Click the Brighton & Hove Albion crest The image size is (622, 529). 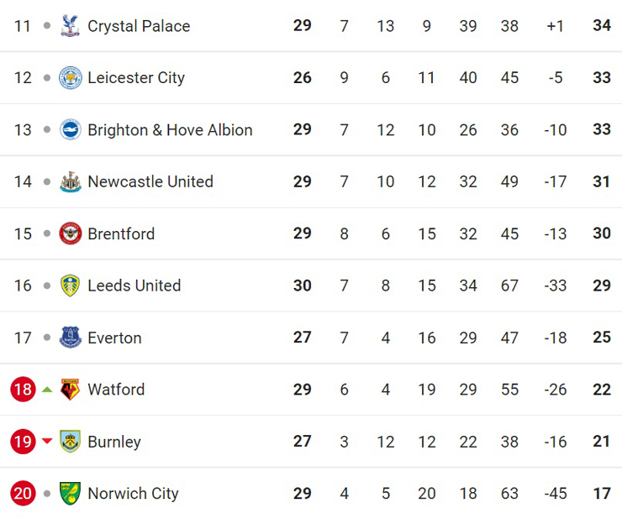click(71, 130)
